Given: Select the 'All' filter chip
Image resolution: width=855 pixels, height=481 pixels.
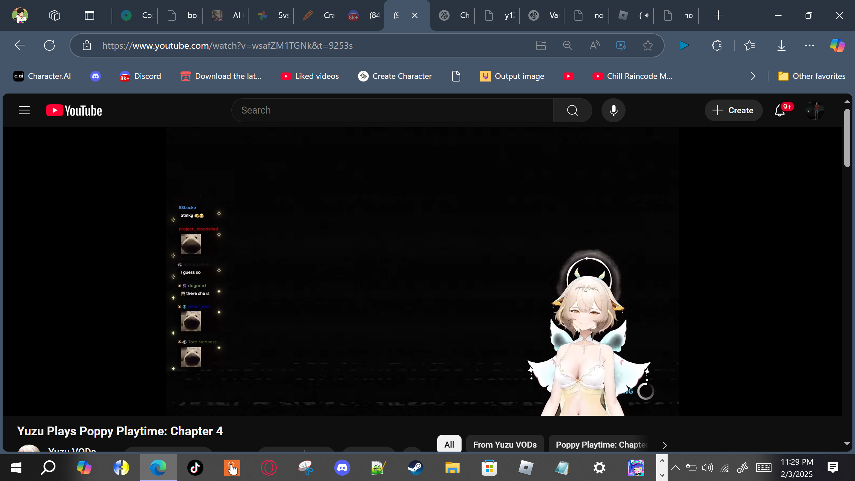Looking at the screenshot, I should point(449,444).
